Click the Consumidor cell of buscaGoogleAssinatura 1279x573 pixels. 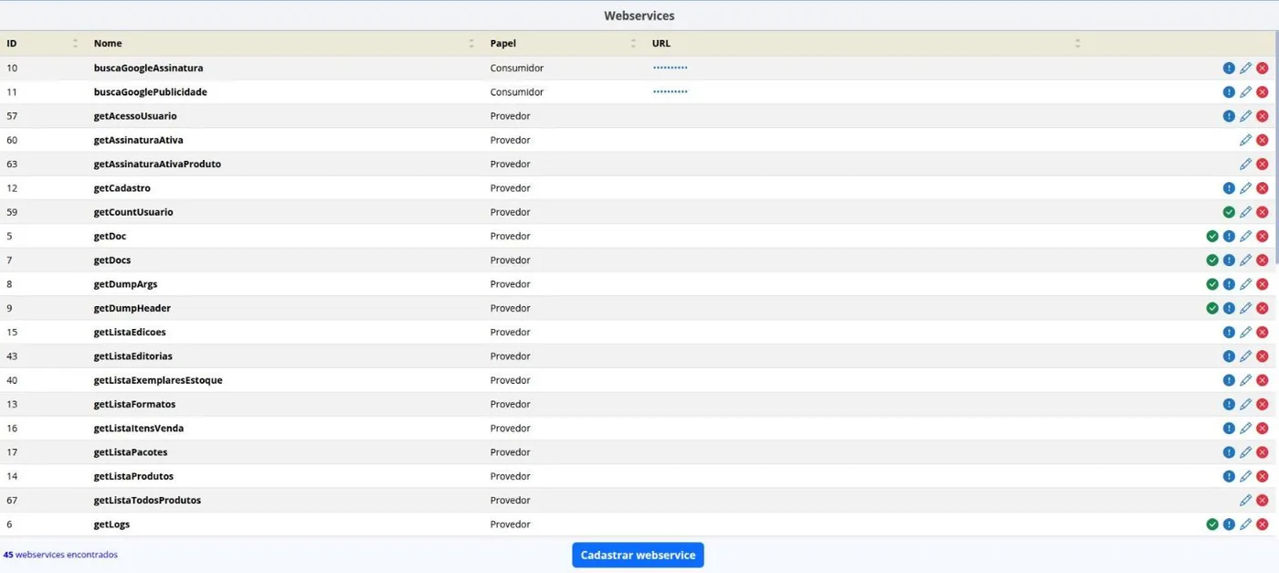point(517,69)
